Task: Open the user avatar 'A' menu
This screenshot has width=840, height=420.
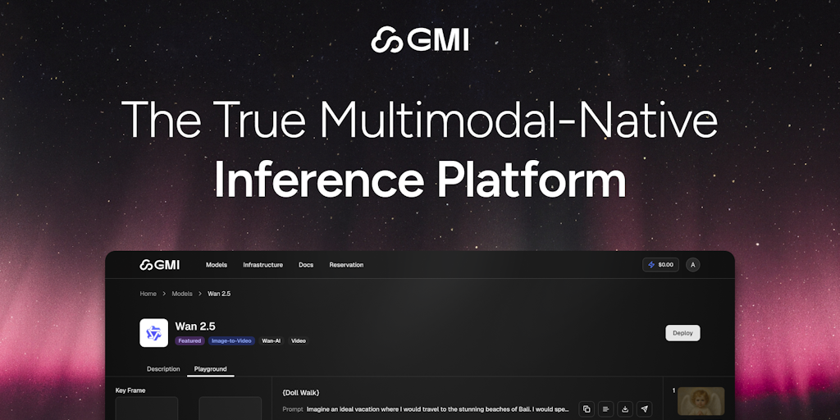Action: (692, 265)
